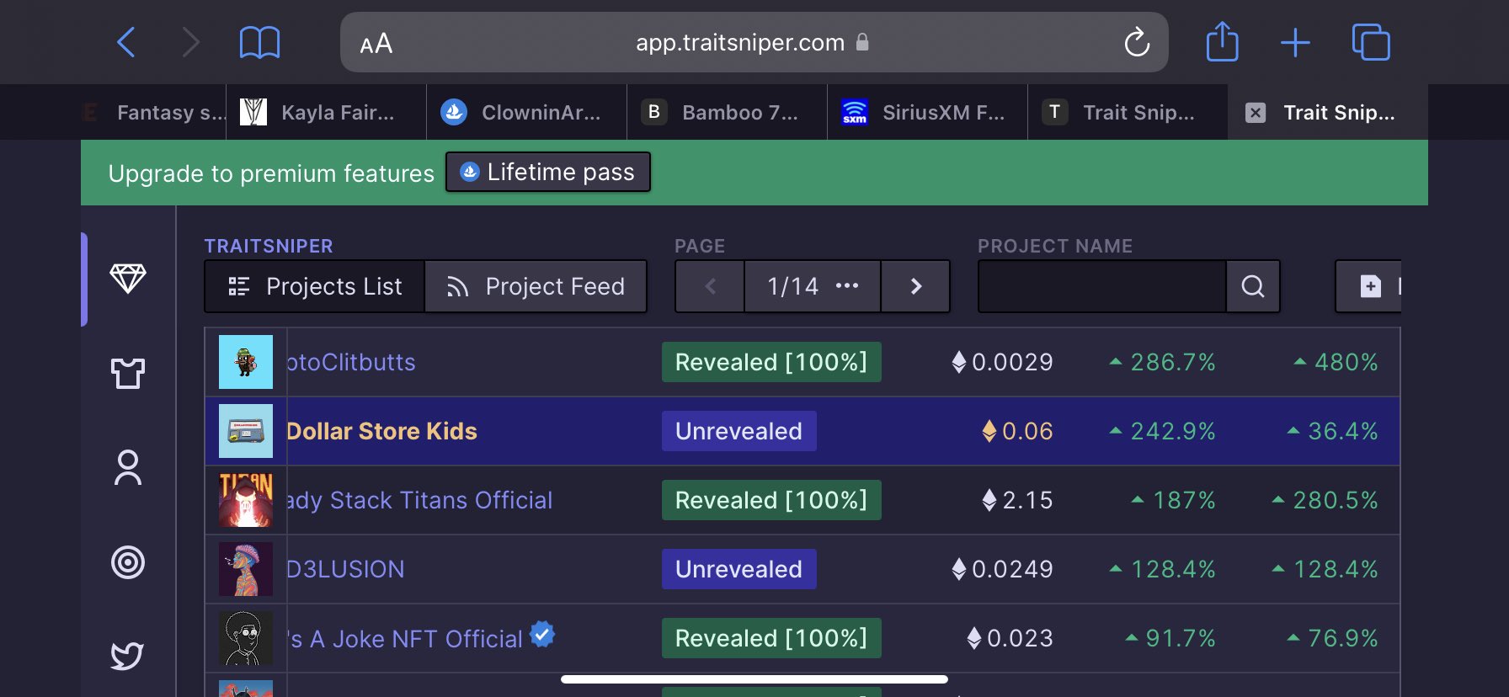Click Upgrade to premium features text
This screenshot has width=1509, height=697.
pos(271,173)
